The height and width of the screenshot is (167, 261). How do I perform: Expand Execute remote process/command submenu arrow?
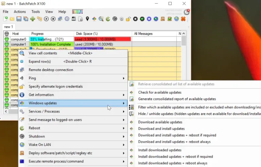click(123, 161)
